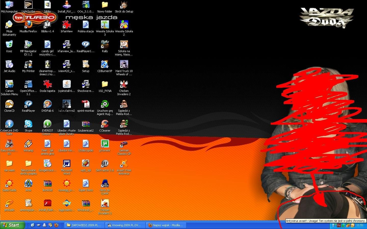Click Firefox icon in Quick Launch bar

[56, 225]
